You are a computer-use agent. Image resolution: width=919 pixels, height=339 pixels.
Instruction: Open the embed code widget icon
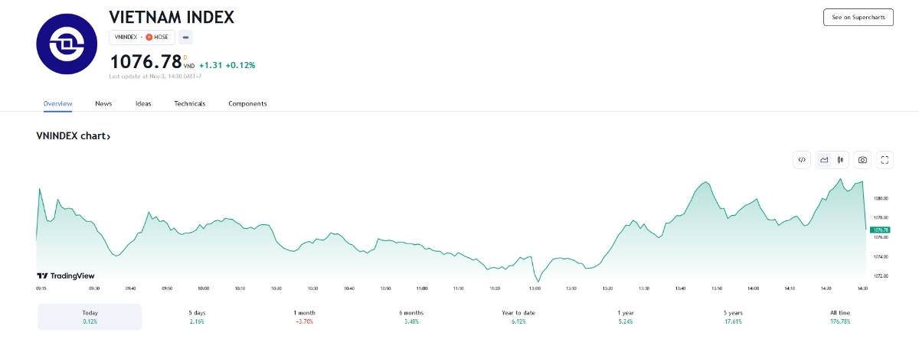tap(802, 160)
